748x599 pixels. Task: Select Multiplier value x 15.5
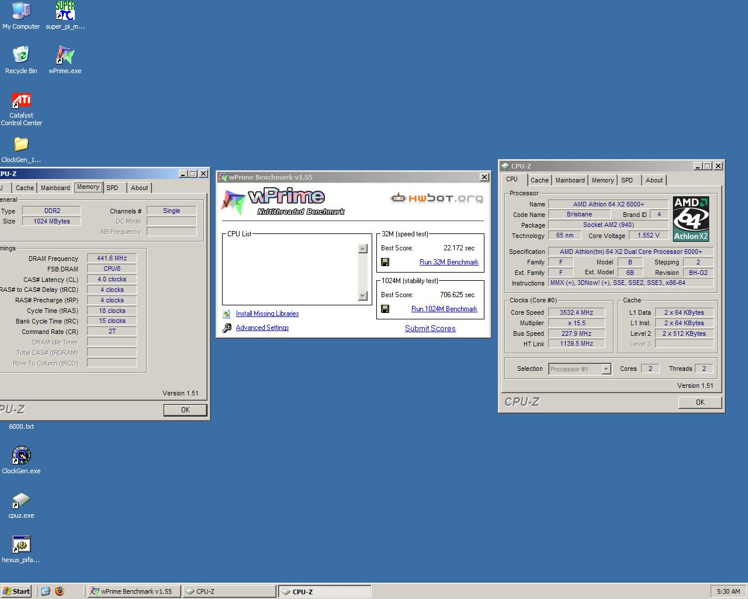click(x=576, y=323)
